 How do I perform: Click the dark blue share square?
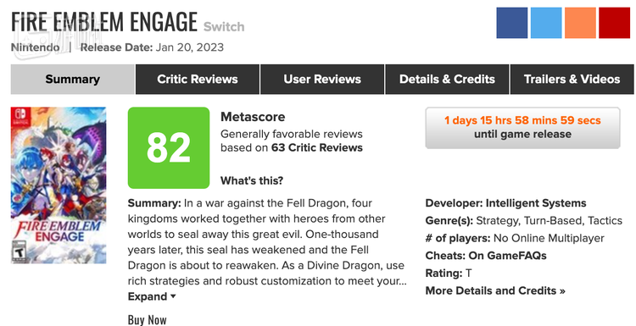[512, 23]
